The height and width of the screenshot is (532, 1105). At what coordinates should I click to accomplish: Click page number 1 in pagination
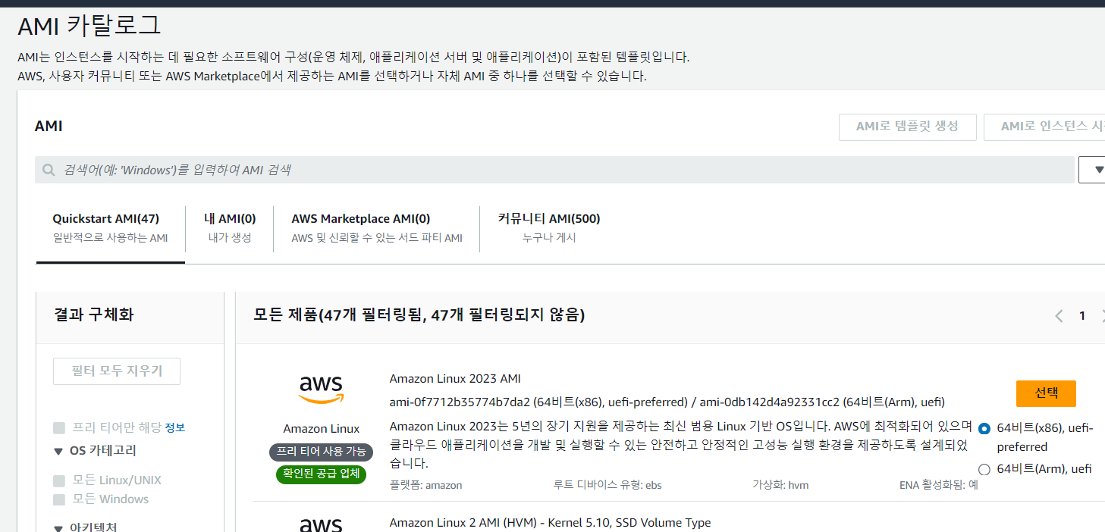click(x=1082, y=316)
